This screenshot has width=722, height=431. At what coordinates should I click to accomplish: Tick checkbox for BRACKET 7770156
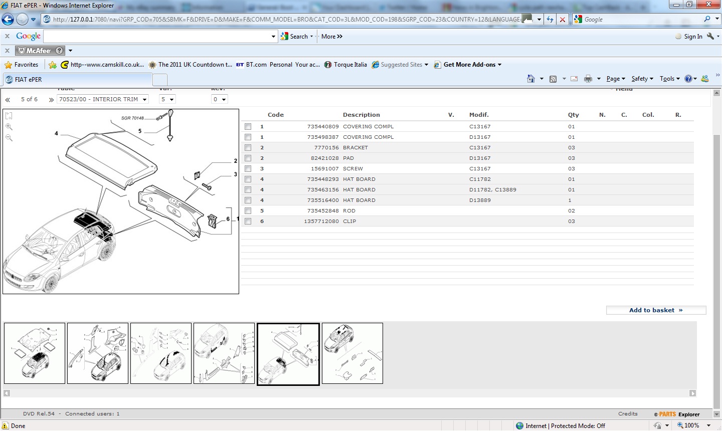(x=248, y=148)
